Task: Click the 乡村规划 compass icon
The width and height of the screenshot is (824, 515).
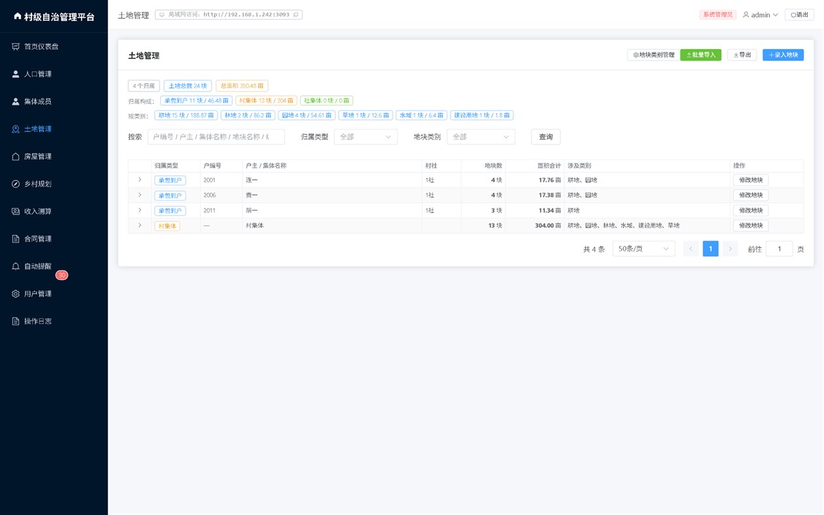Action: point(16,184)
